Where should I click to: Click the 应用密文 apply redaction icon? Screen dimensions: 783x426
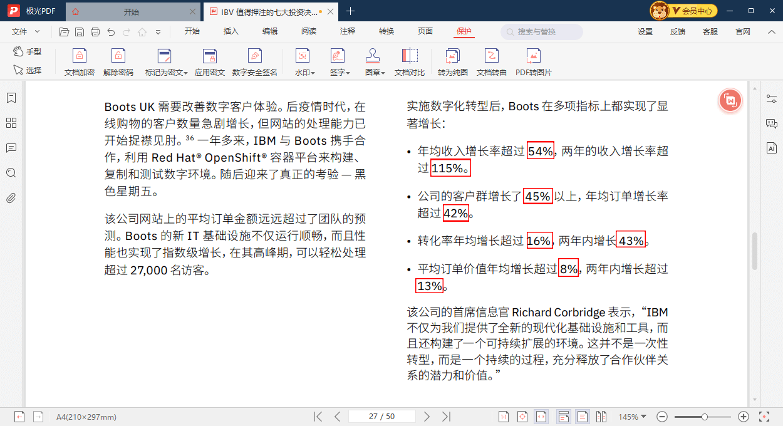tap(210, 56)
